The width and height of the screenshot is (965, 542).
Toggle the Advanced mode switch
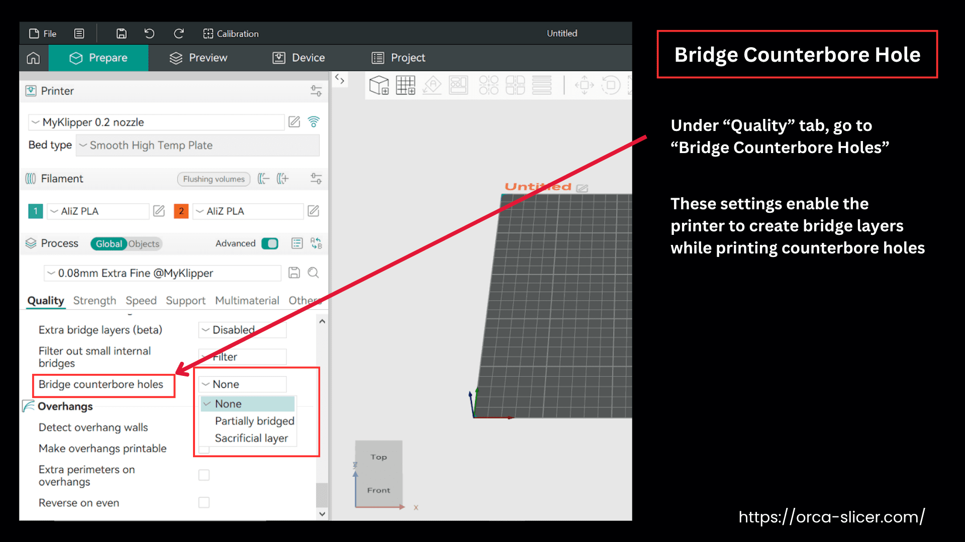(270, 243)
